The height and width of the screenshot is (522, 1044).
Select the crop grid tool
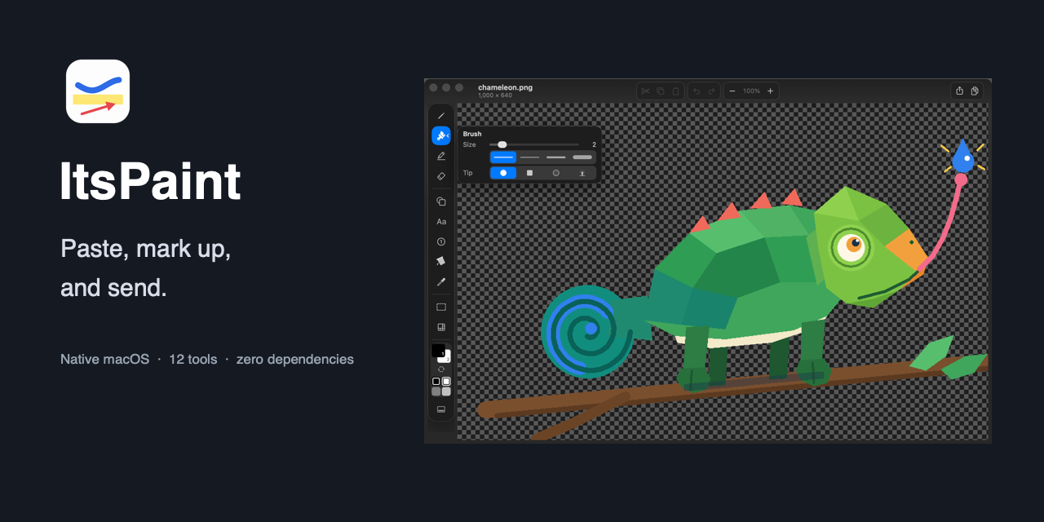click(x=441, y=327)
